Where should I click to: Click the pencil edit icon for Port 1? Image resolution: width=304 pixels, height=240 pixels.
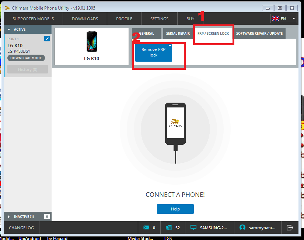pyautogui.click(x=47, y=39)
